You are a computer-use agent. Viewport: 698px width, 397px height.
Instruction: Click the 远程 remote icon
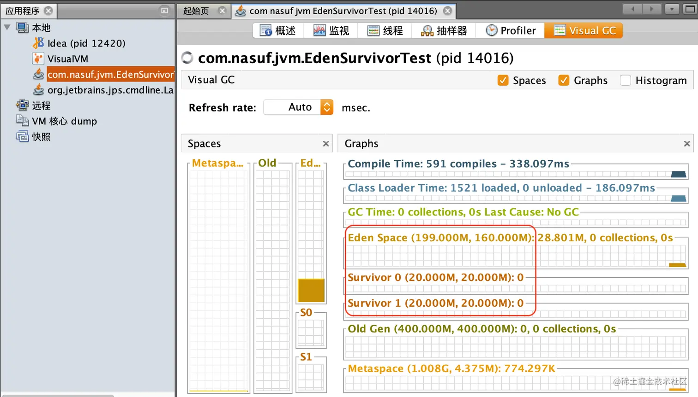pos(22,105)
